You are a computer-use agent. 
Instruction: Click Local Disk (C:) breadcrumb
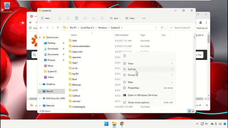pos(87,28)
